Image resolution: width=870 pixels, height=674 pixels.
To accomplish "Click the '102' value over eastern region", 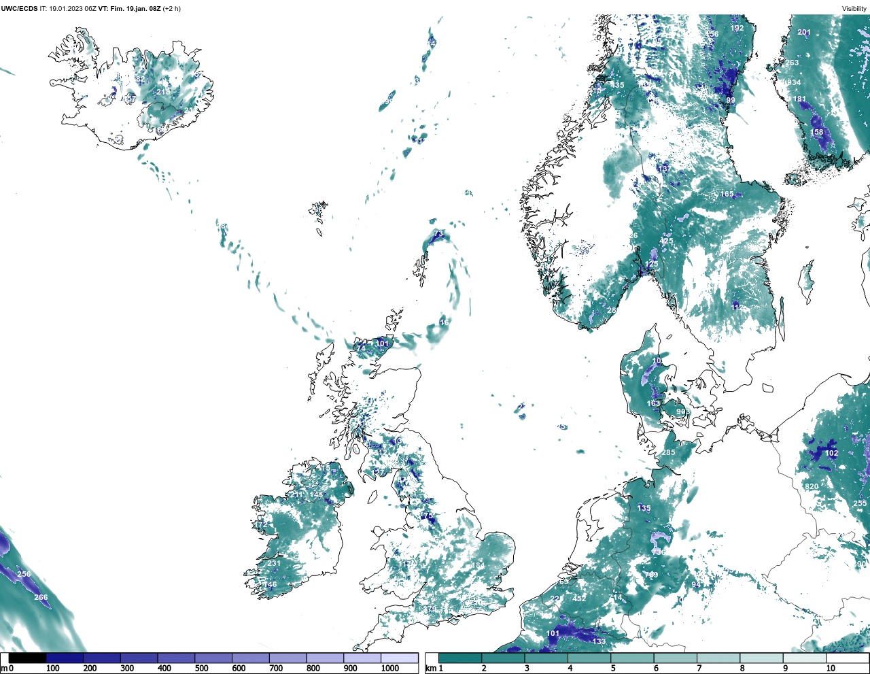I will (832, 453).
